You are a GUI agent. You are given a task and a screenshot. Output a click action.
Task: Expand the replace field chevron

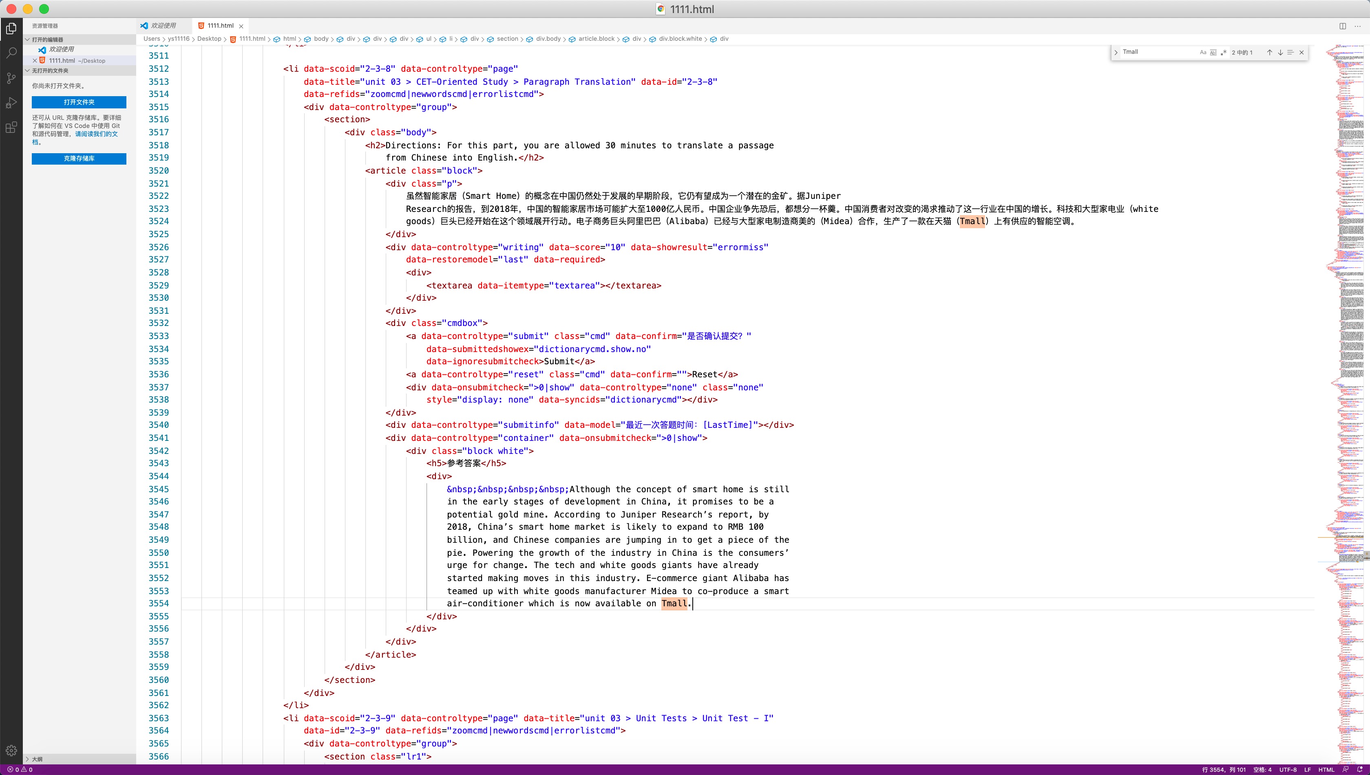(x=1116, y=52)
